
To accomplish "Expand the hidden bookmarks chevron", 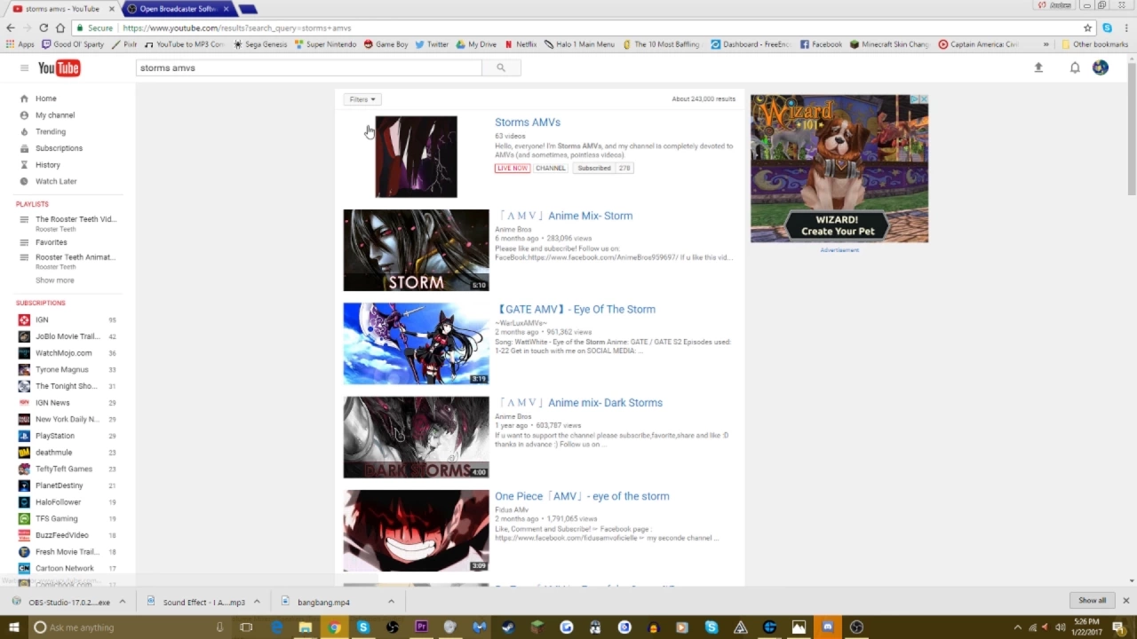I will point(1046,44).
